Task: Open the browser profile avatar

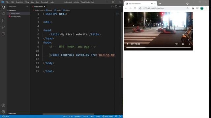Action: coord(202,8)
